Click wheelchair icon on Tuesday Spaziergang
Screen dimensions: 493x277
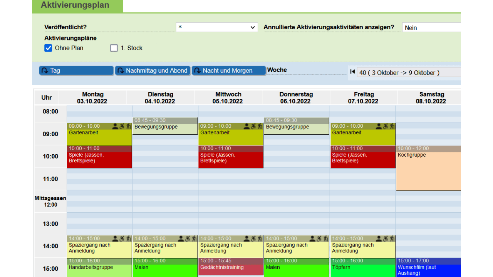(188, 239)
